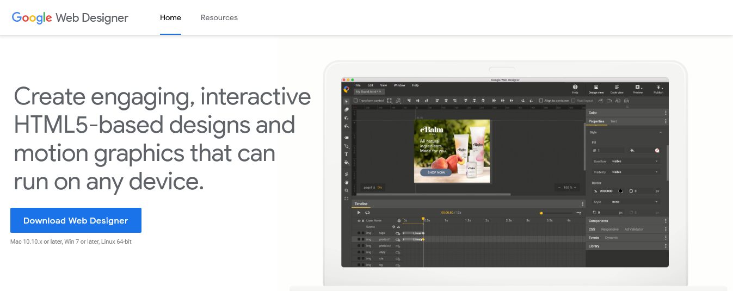The image size is (733, 291).
Task: Open Timeline panel options menu (three dots)
Action: pos(583,204)
